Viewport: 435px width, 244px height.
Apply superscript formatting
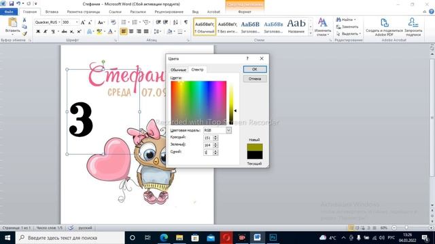79,32
